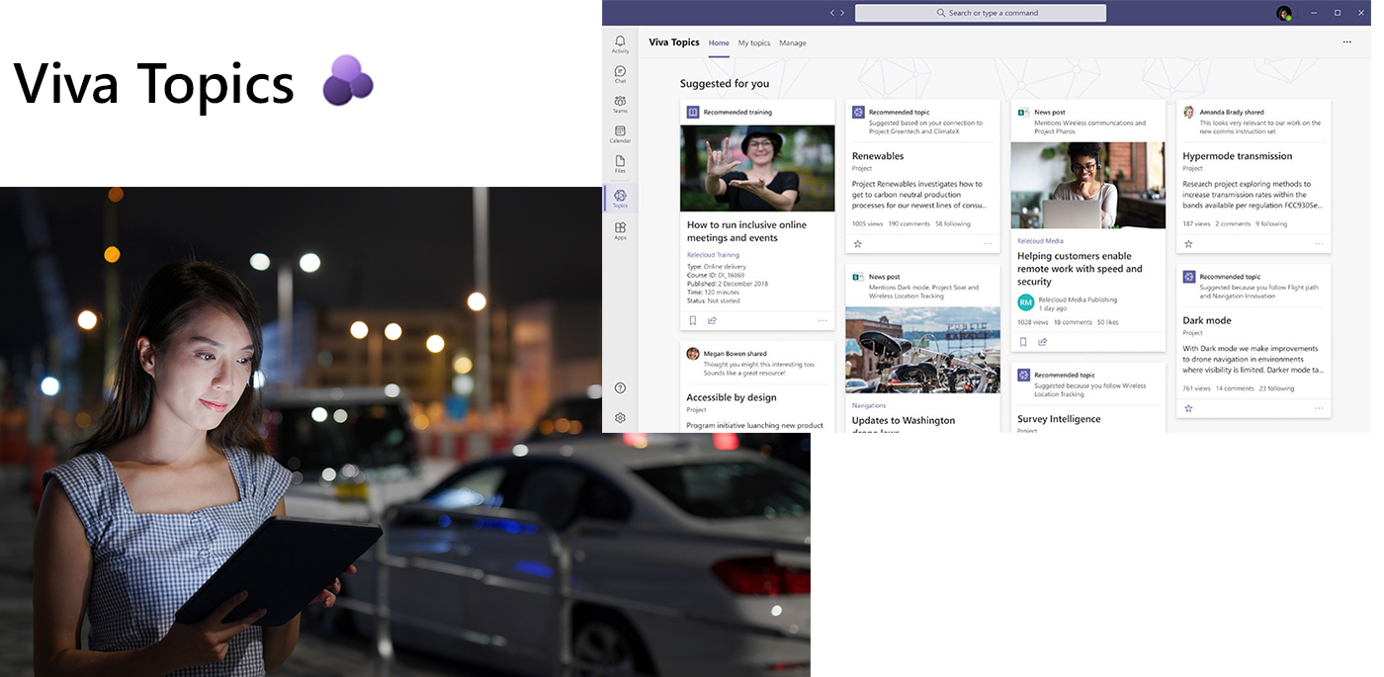Open Updates to Washington news headline
This screenshot has height=677, width=1384.
[904, 425]
